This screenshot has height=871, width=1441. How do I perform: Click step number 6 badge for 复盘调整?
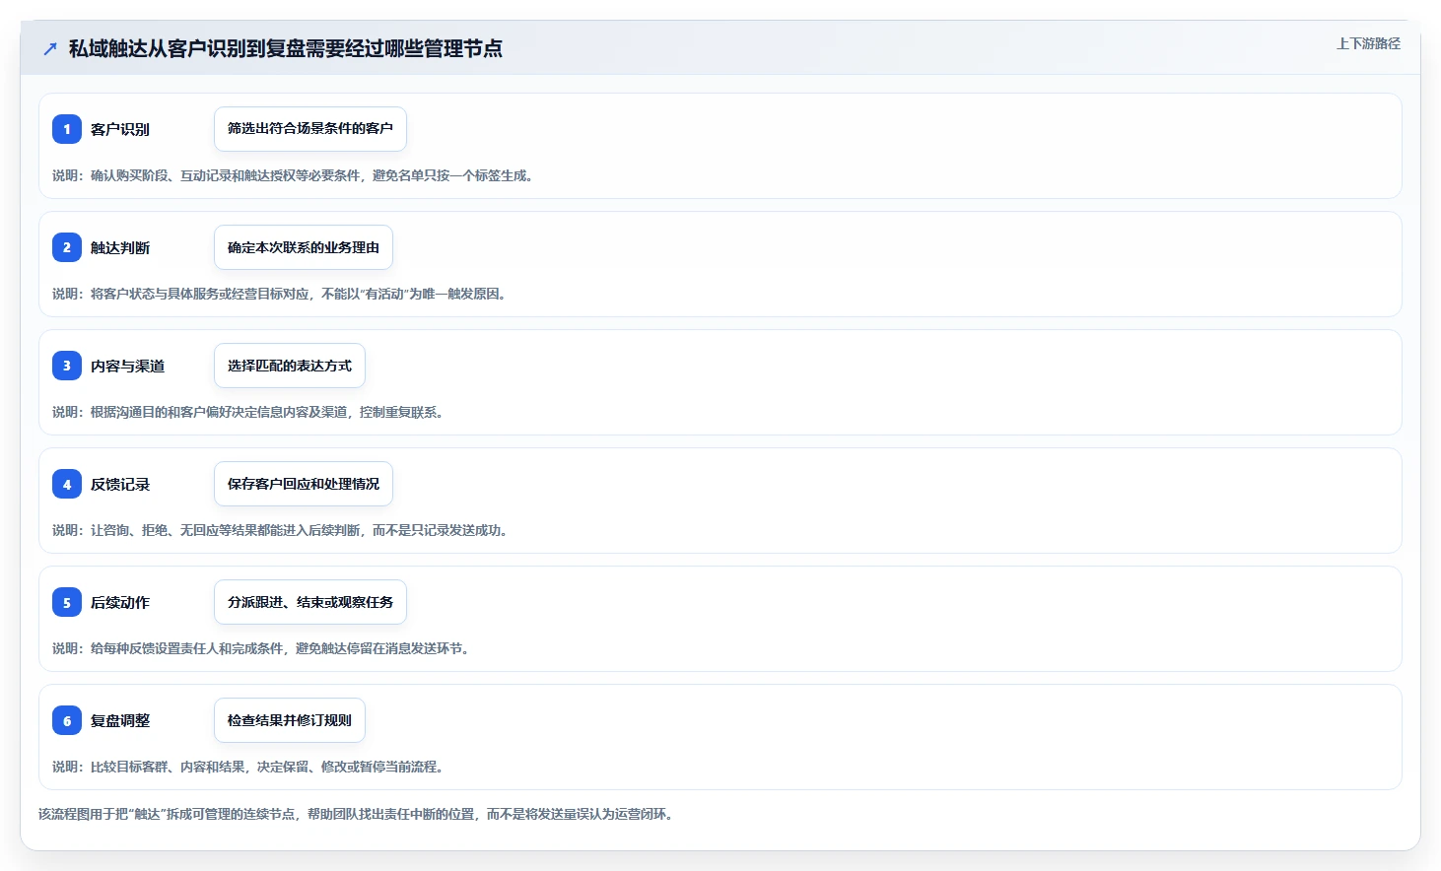(67, 720)
